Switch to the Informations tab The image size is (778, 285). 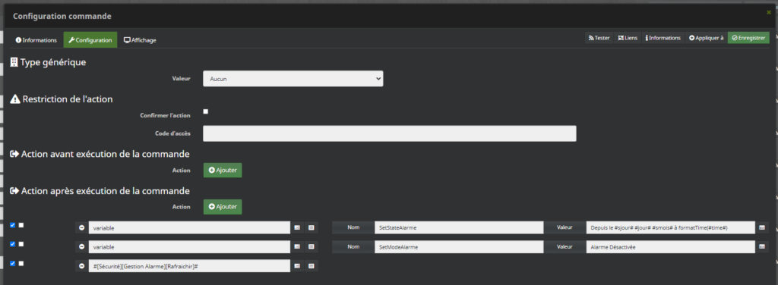tap(36, 40)
